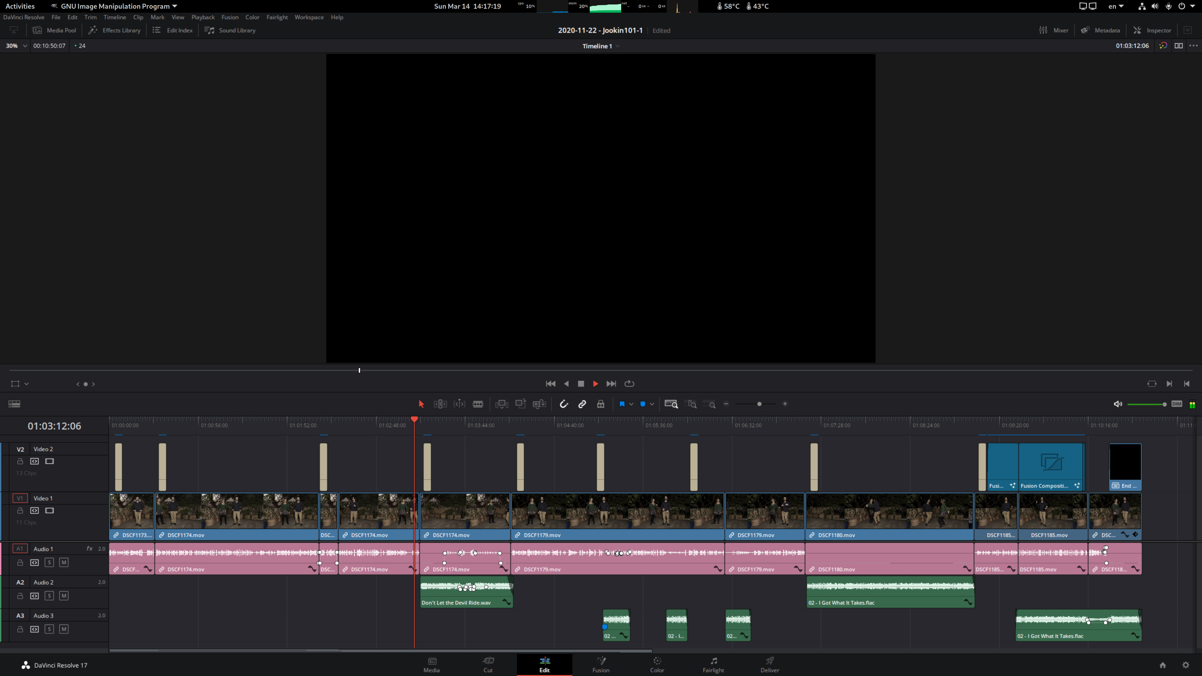Open the Playback menu
Image resolution: width=1202 pixels, height=676 pixels.
tap(203, 17)
